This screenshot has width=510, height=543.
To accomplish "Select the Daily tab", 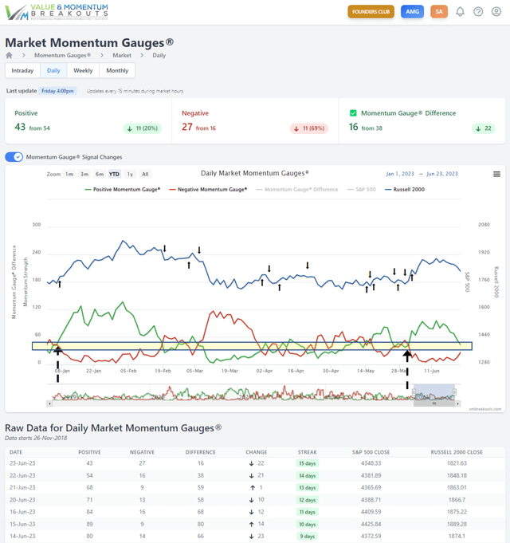I will [53, 71].
